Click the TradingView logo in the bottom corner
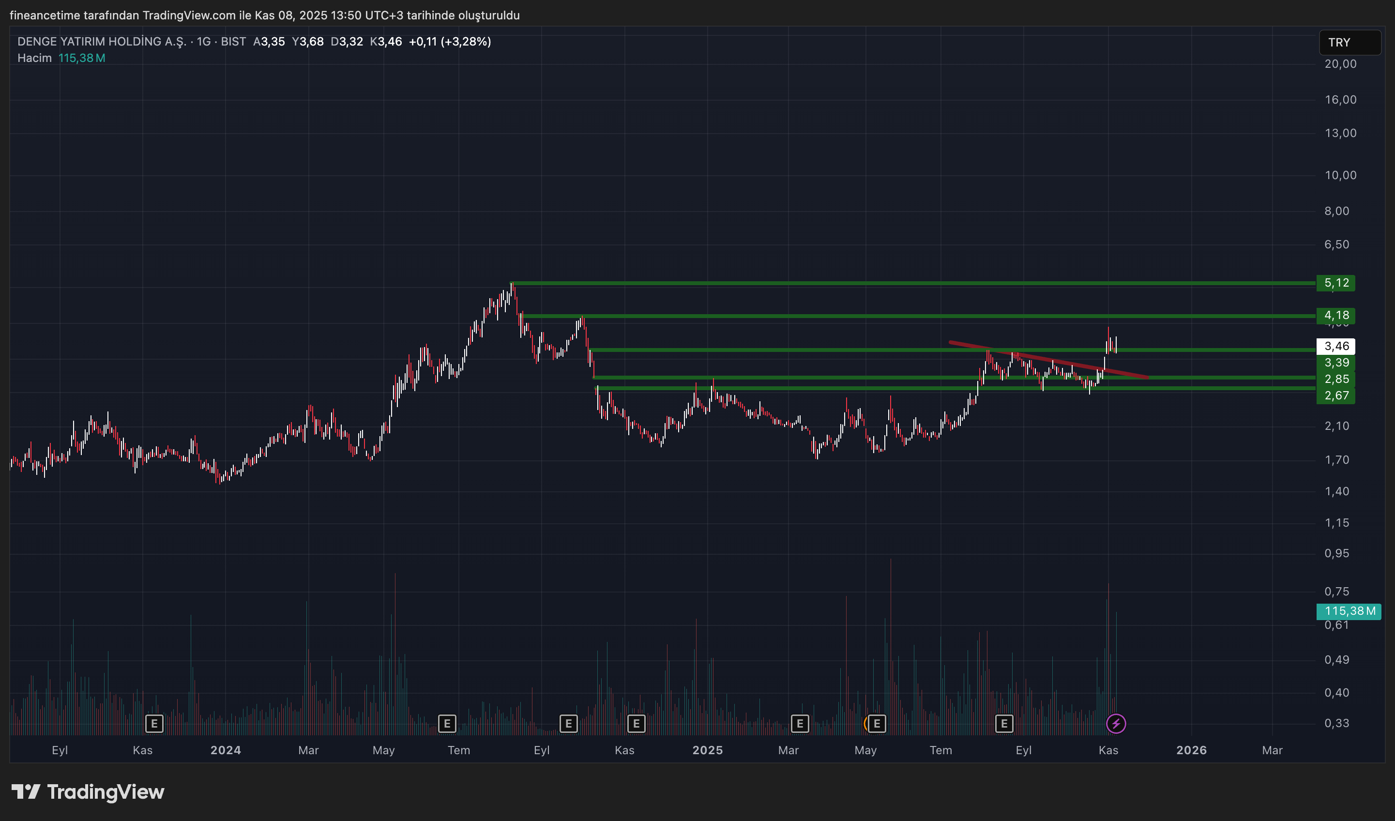 [89, 792]
